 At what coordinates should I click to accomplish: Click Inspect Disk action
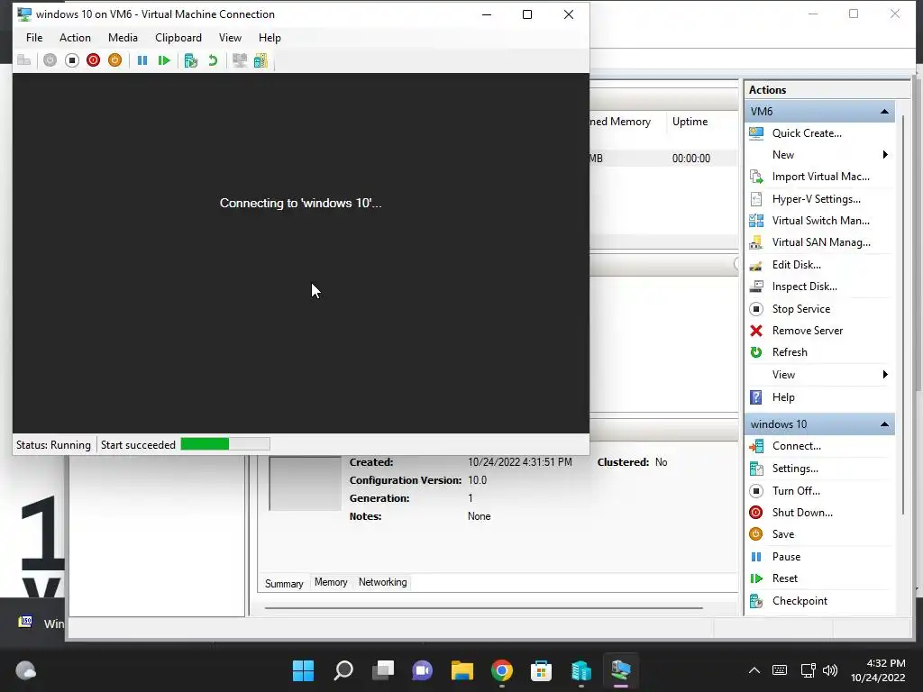click(805, 287)
